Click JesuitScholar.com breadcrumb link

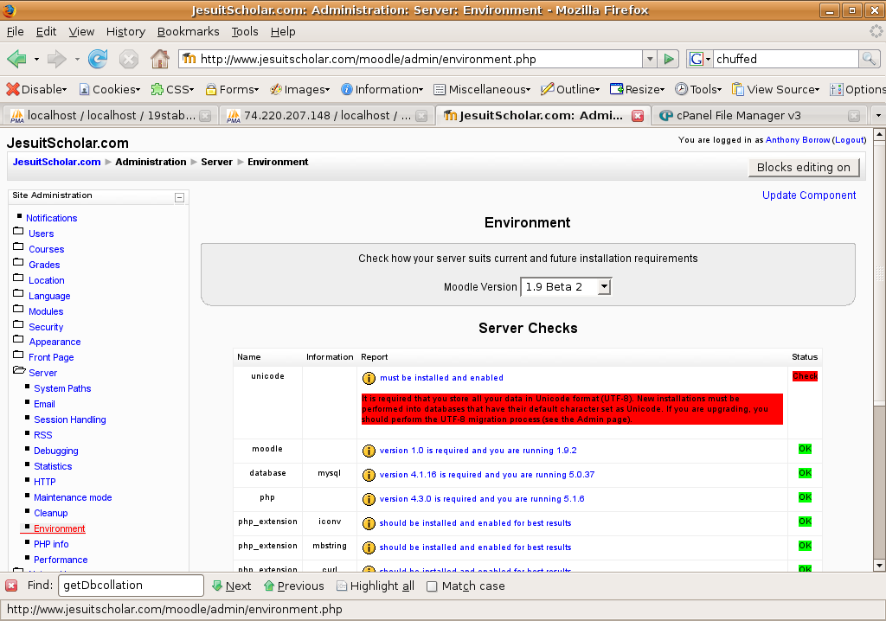pos(56,163)
